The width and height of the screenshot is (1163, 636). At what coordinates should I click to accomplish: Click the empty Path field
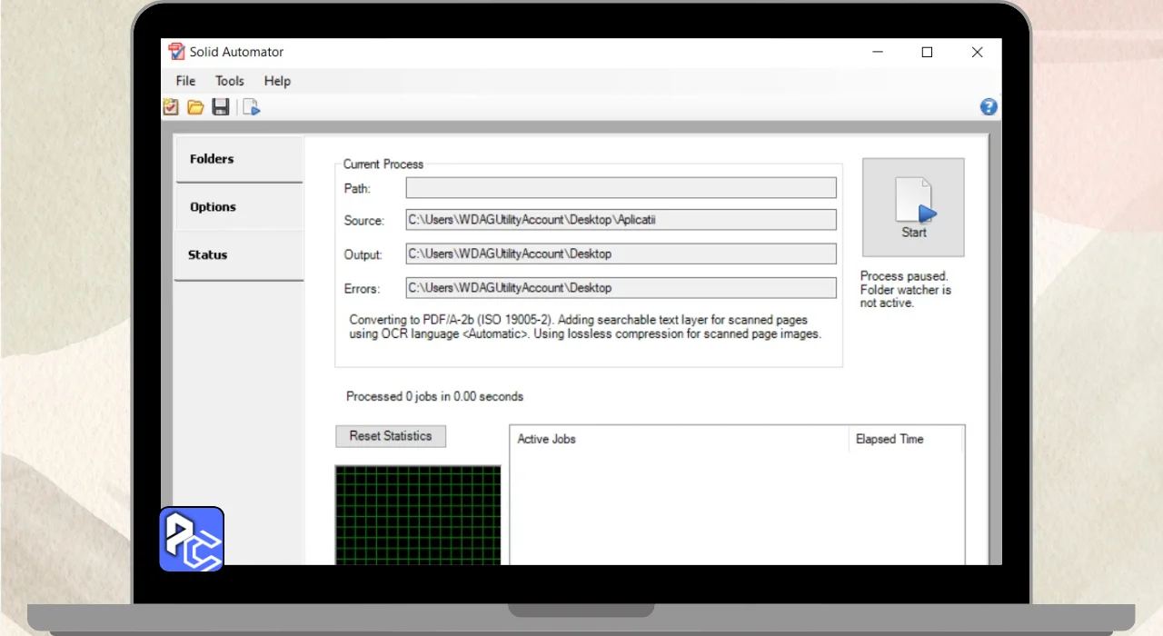(x=621, y=188)
